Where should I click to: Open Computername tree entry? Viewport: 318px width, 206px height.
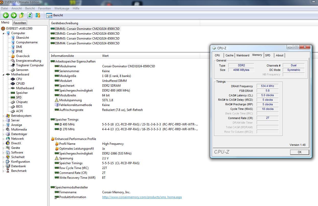coord(27,42)
